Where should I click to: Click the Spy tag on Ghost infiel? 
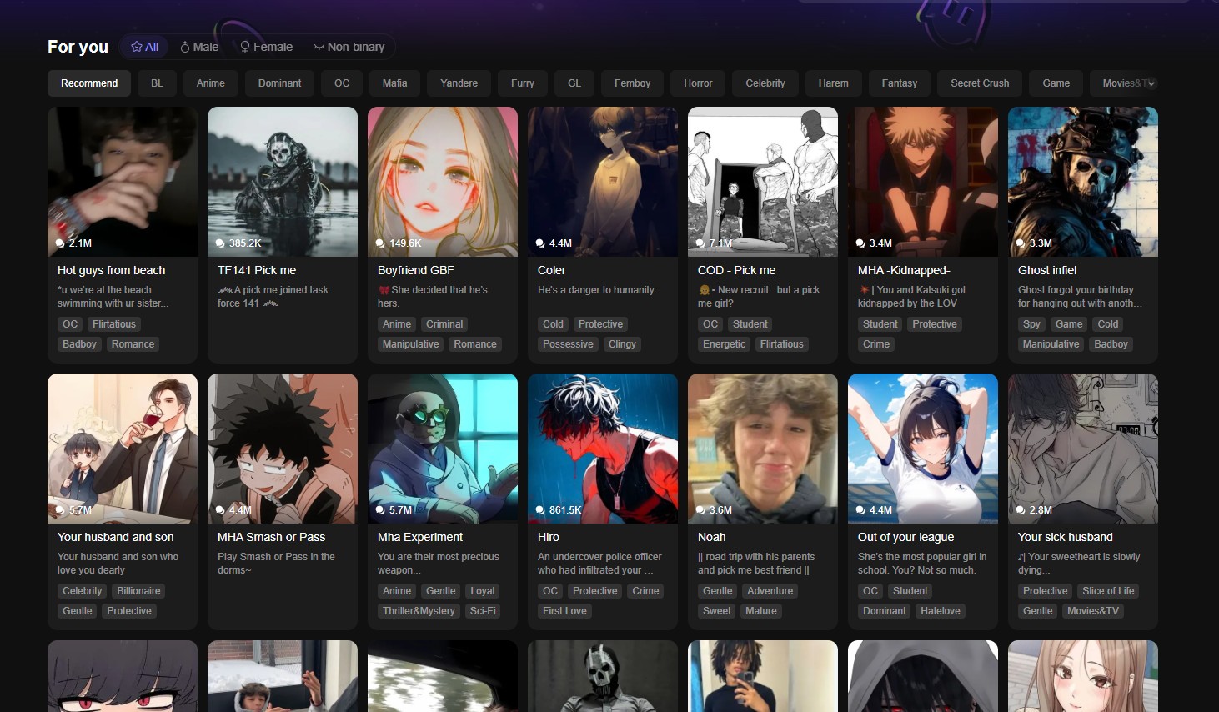(1031, 324)
